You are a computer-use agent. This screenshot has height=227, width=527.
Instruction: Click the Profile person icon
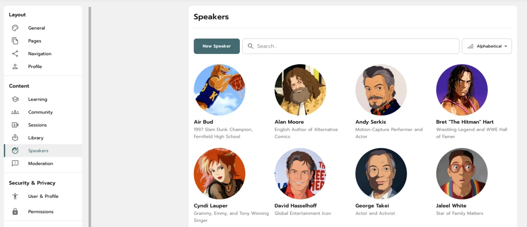tap(15, 66)
